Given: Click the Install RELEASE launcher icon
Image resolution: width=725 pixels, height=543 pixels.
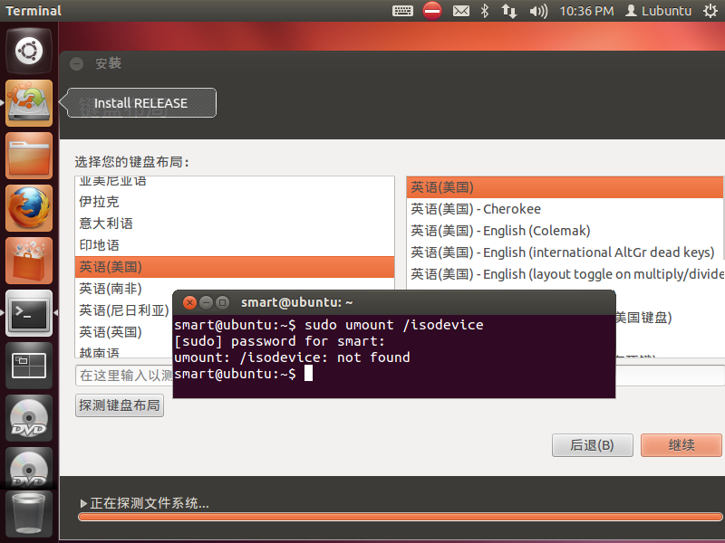Looking at the screenshot, I should point(29,103).
